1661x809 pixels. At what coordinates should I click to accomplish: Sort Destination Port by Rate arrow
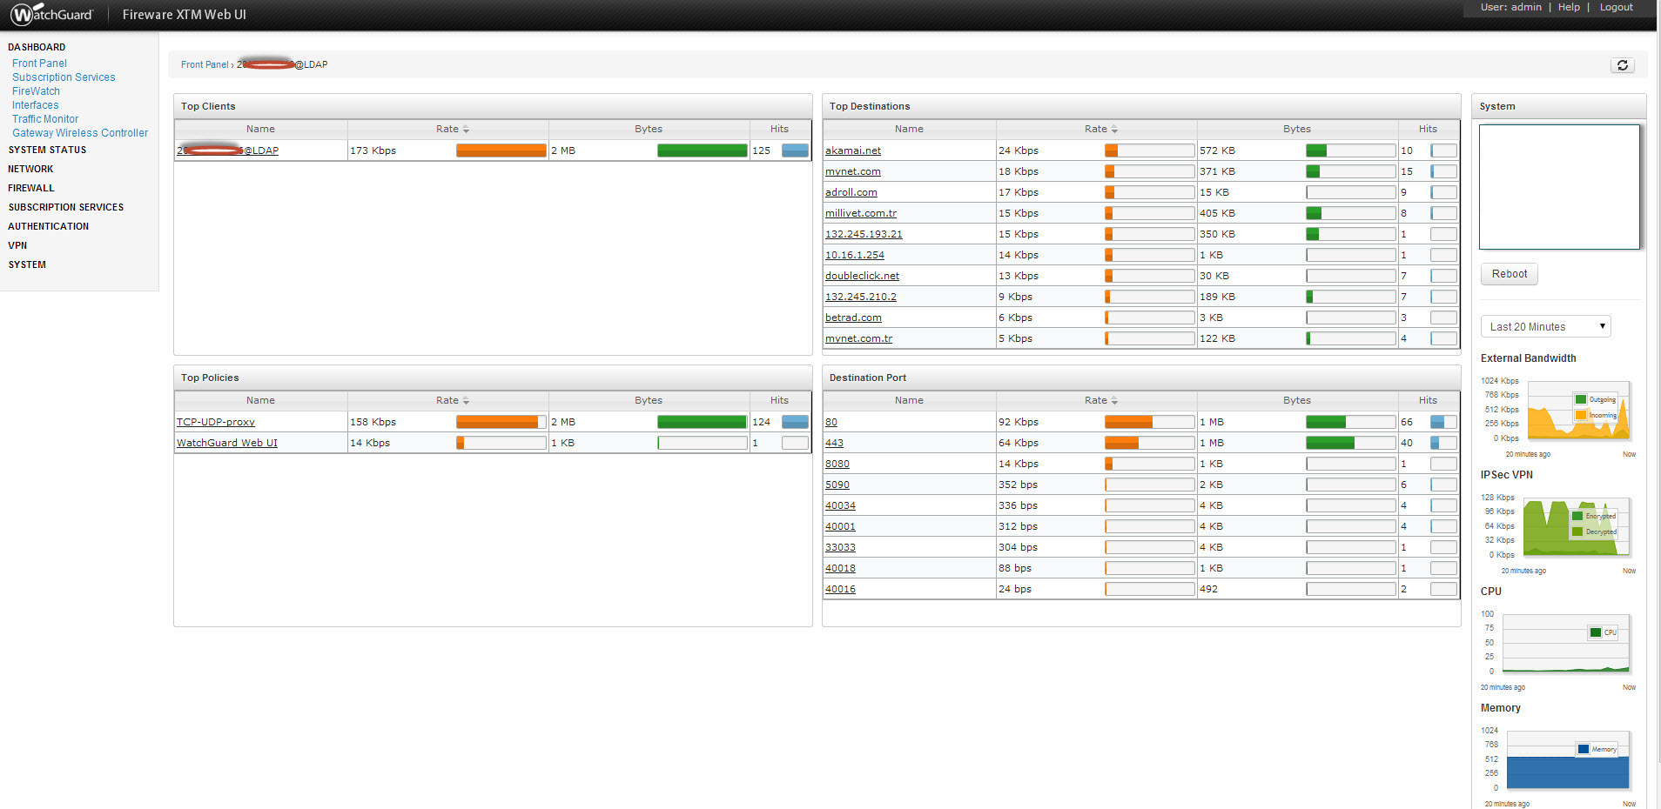[x=1114, y=401]
